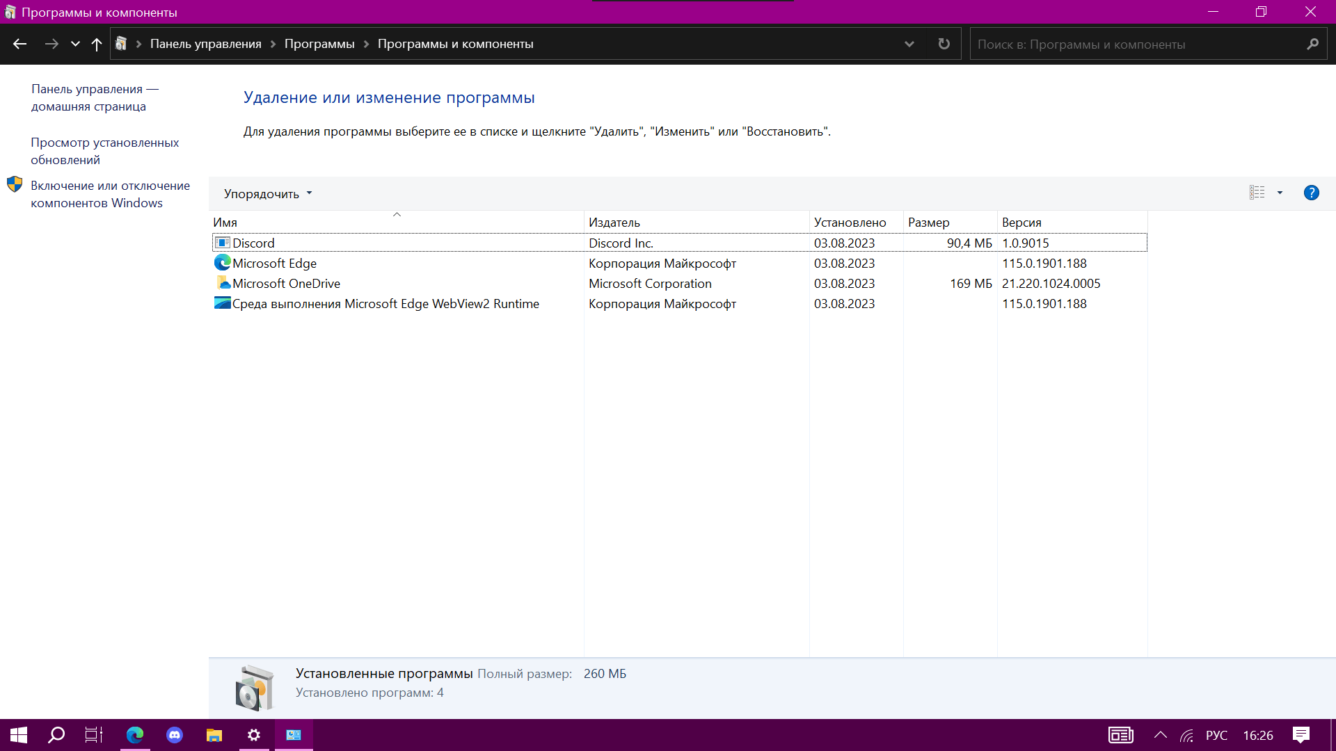Refresh the programs list

point(944,44)
